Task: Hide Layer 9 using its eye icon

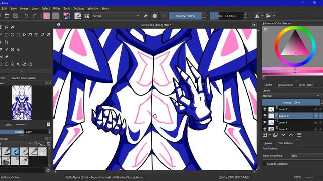Action: pyautogui.click(x=265, y=116)
